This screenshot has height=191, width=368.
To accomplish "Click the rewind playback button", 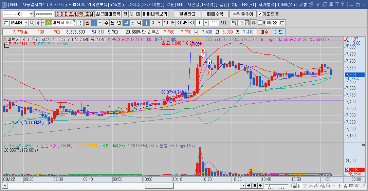I will pos(249,186).
